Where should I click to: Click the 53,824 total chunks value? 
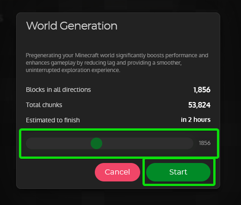pyautogui.click(x=199, y=105)
